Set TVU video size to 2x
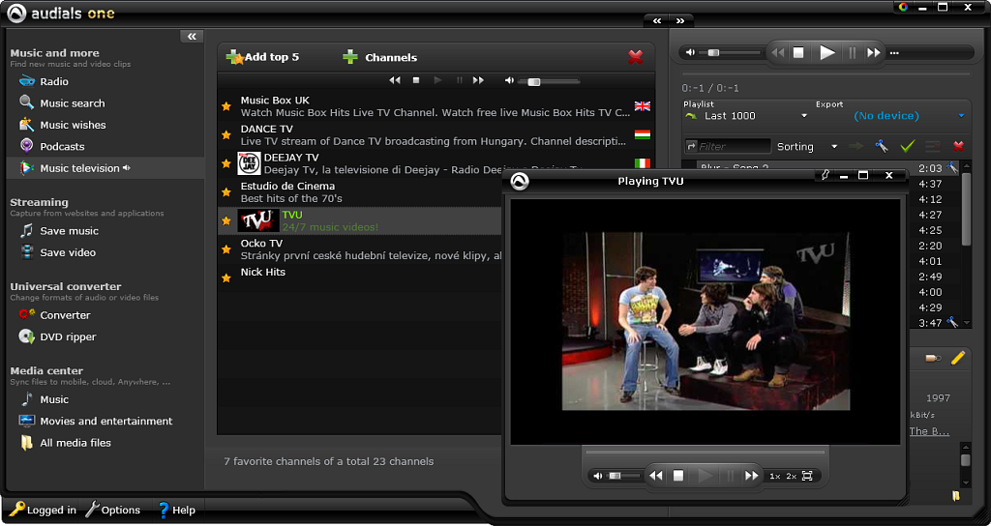Viewport: 991px width, 526px height. point(791,476)
